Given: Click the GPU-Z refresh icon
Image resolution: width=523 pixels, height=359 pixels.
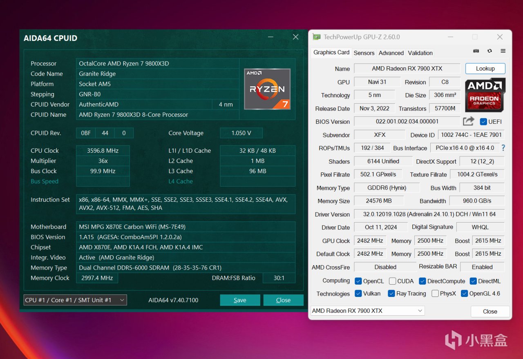Looking at the screenshot, I should pos(489,51).
